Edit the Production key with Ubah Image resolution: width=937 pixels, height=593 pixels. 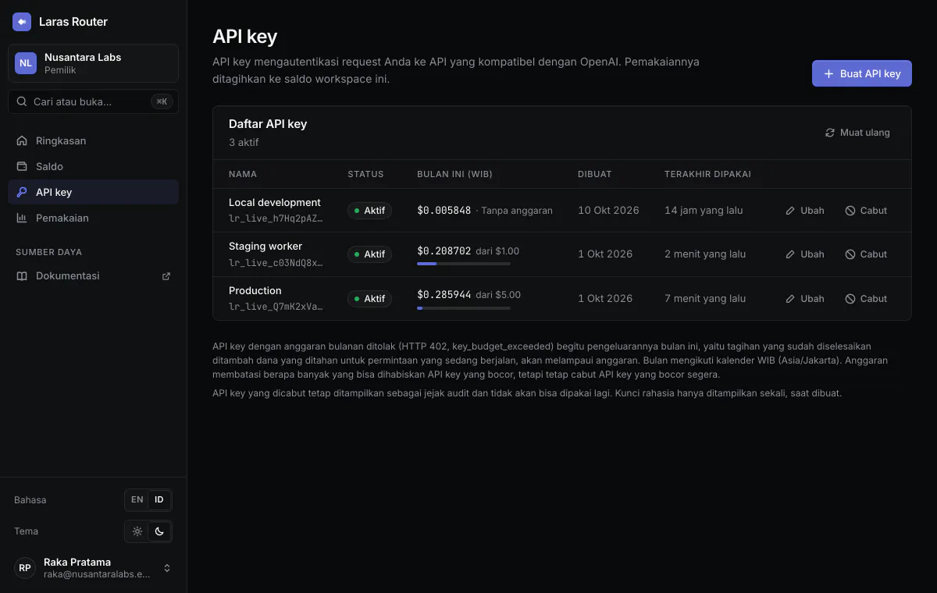(804, 298)
